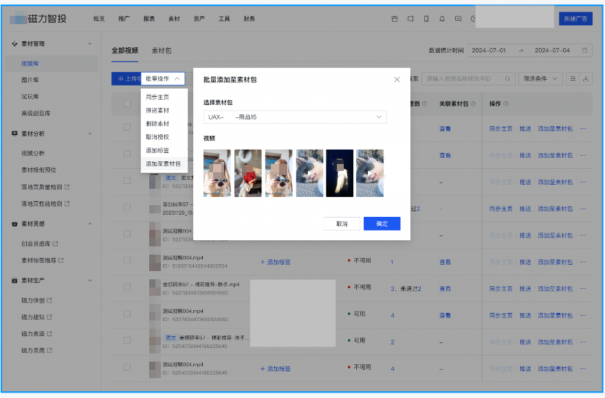
Task: Close the 批量添加至素材包 dialog
Action: pyautogui.click(x=397, y=80)
